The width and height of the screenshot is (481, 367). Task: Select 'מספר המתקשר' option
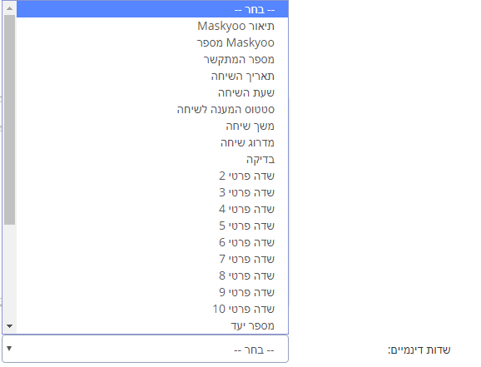pos(152,59)
